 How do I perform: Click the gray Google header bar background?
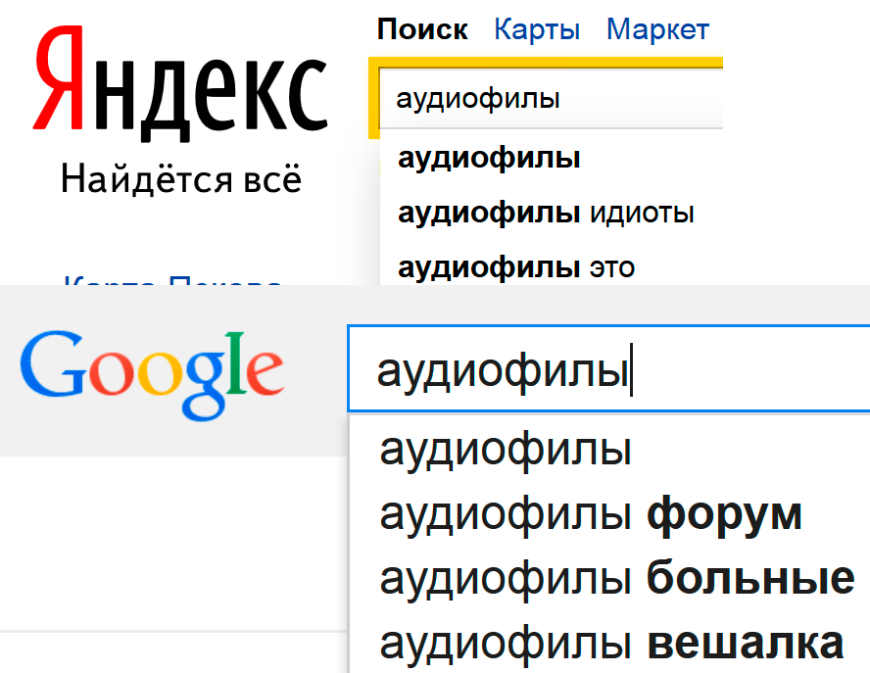(314, 431)
